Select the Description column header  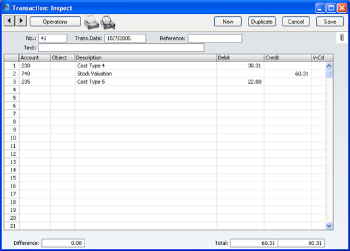146,58
